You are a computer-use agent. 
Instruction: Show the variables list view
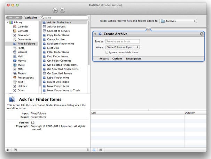pos(101,150)
